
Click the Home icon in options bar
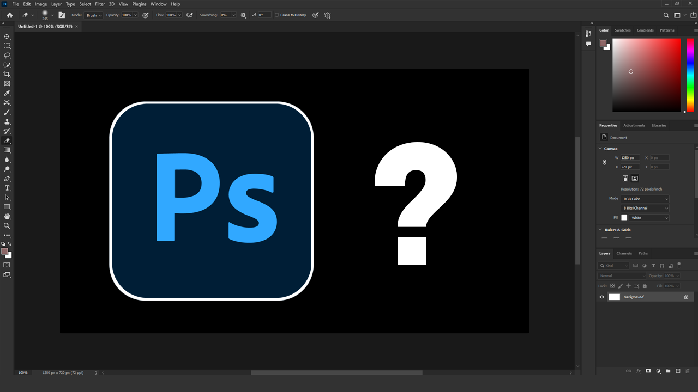9,15
